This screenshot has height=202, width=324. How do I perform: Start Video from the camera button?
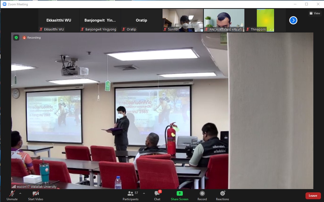pyautogui.click(x=35, y=195)
